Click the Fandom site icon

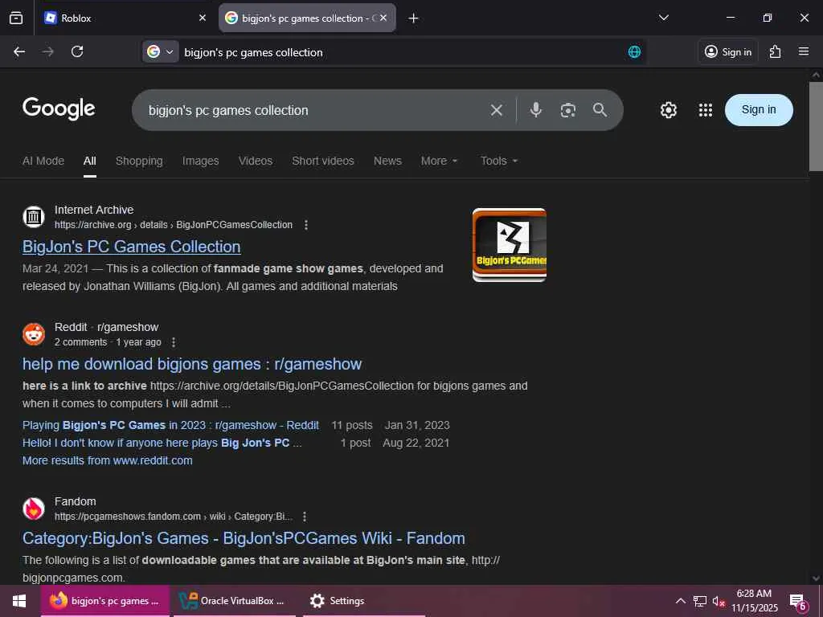[34, 509]
